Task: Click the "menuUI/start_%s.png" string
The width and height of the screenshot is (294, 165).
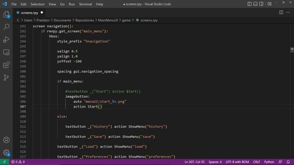Action: (x=105, y=102)
